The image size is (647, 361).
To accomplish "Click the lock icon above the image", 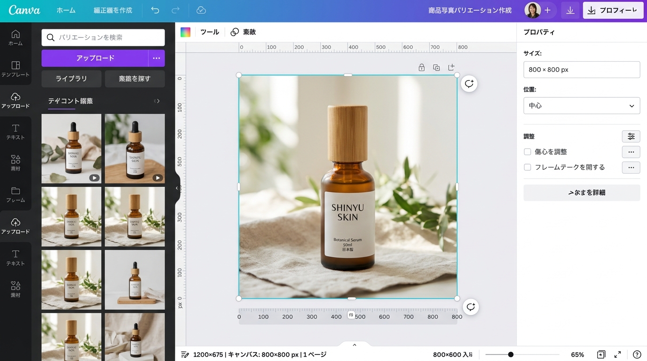I will click(x=422, y=68).
